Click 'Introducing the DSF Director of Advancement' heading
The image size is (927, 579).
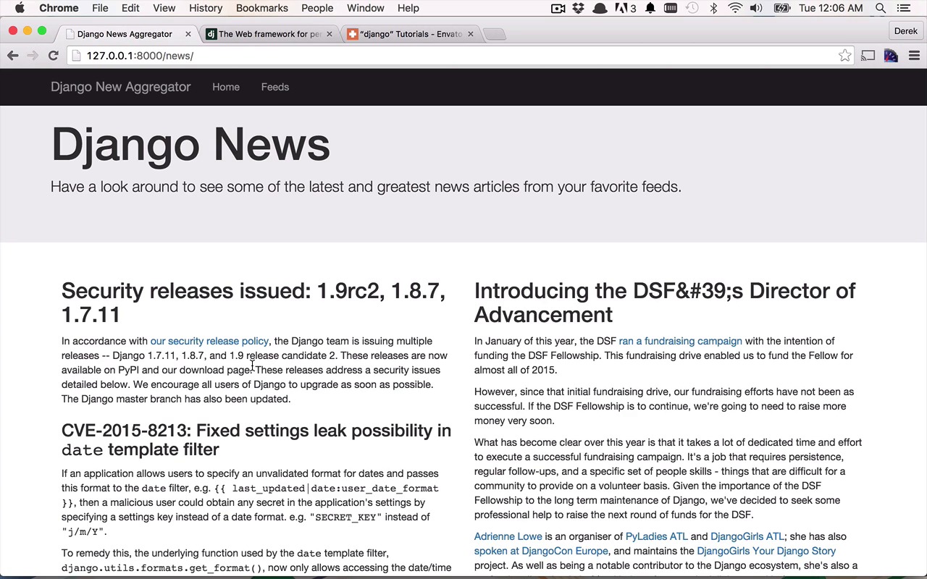[665, 303]
